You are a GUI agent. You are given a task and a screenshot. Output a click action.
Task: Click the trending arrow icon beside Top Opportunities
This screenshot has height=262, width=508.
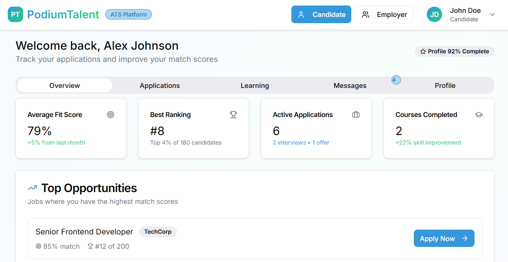32,188
